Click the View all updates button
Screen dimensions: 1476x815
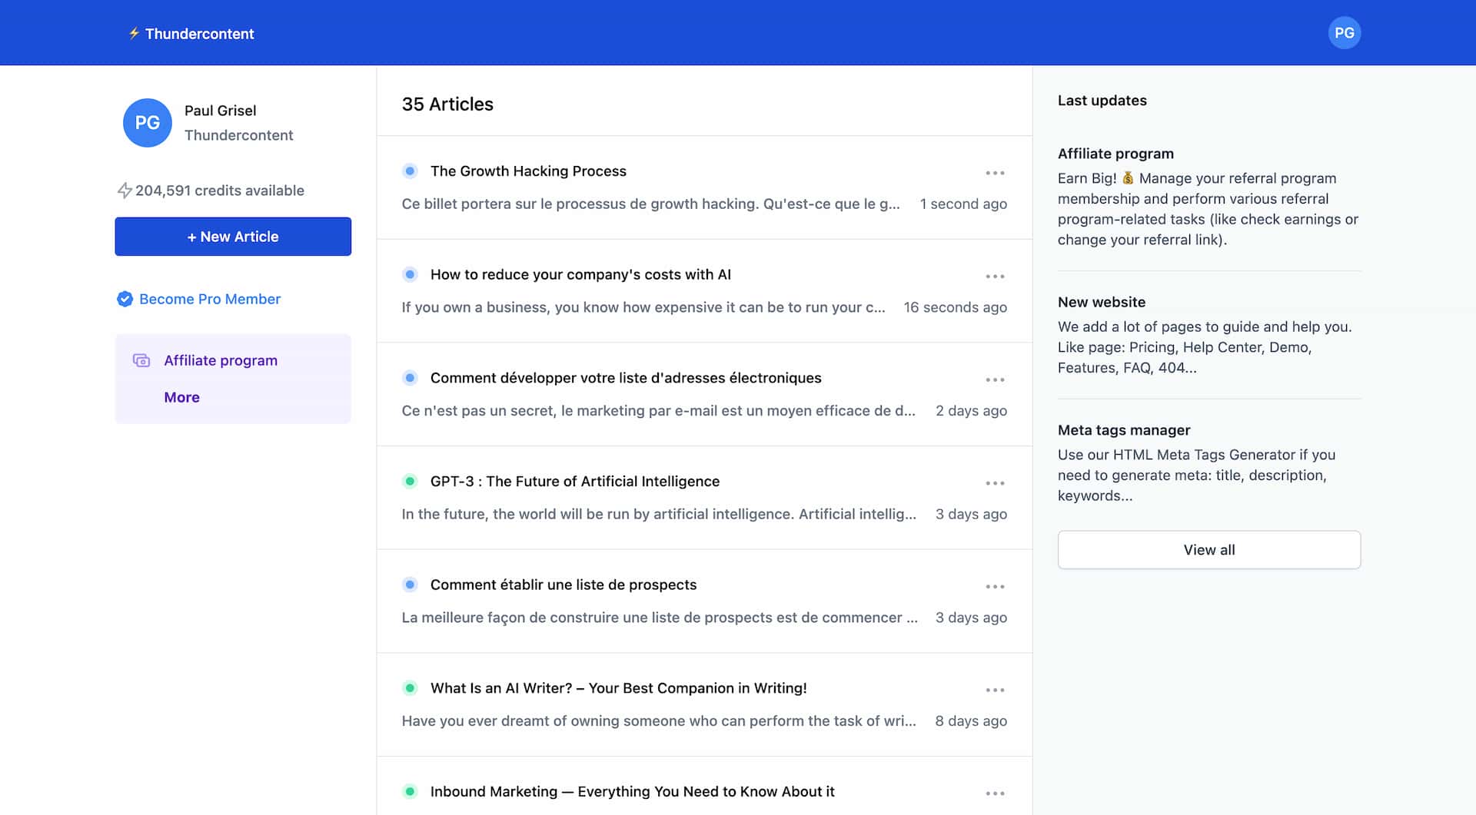click(x=1209, y=550)
